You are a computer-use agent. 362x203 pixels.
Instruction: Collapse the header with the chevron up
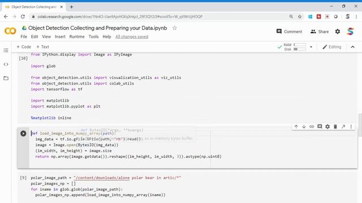point(352,47)
